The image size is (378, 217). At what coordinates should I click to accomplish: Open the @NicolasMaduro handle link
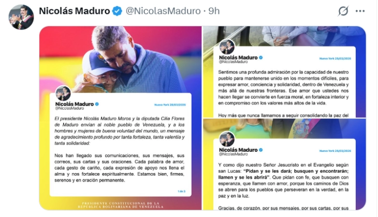pyautogui.click(x=163, y=11)
